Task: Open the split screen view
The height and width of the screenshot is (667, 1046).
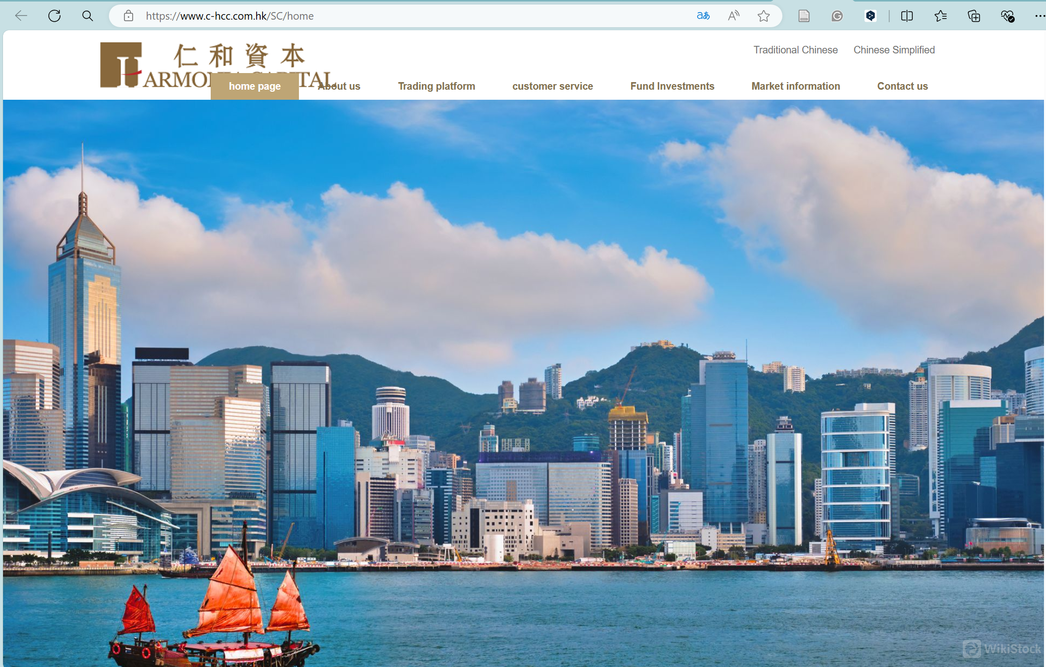Action: tap(907, 16)
